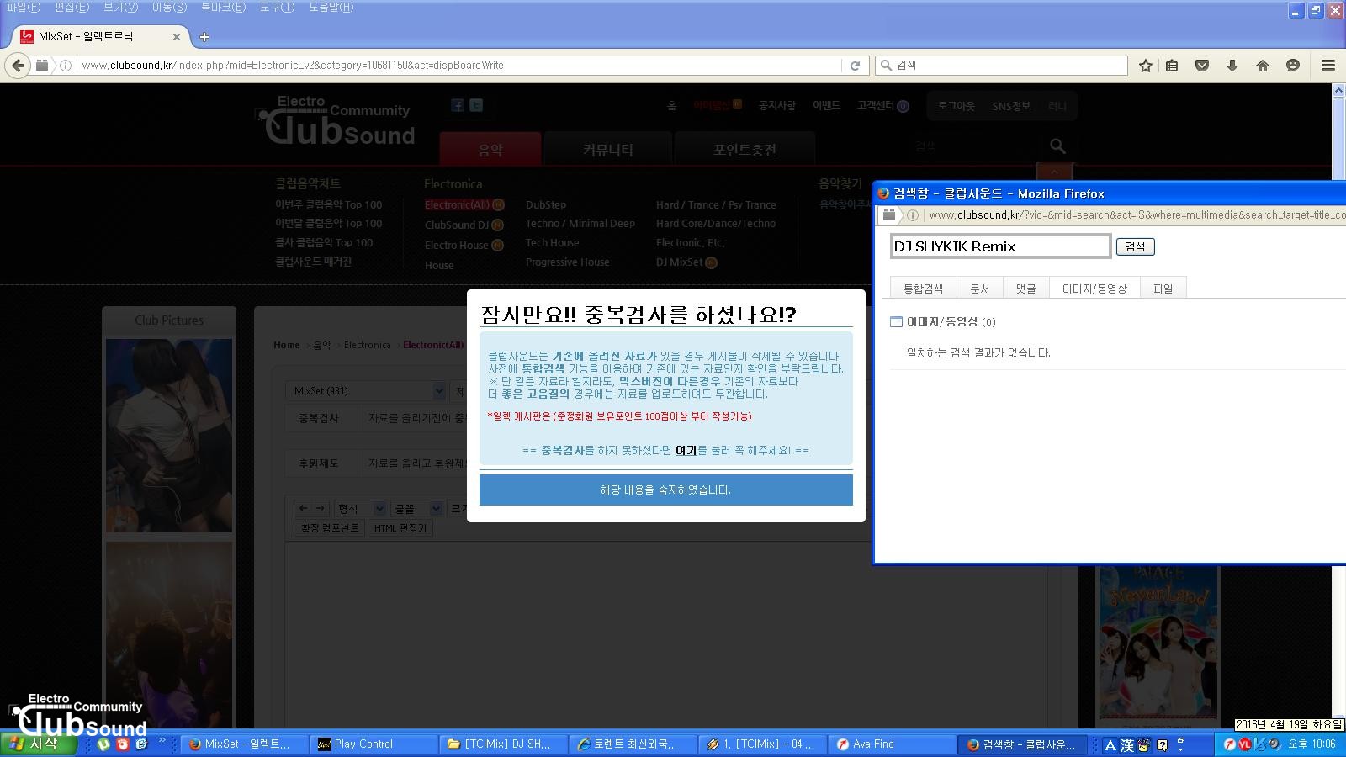Open the bookmarks list icon
Viewport: 1346px width, 757px height.
point(1172,66)
